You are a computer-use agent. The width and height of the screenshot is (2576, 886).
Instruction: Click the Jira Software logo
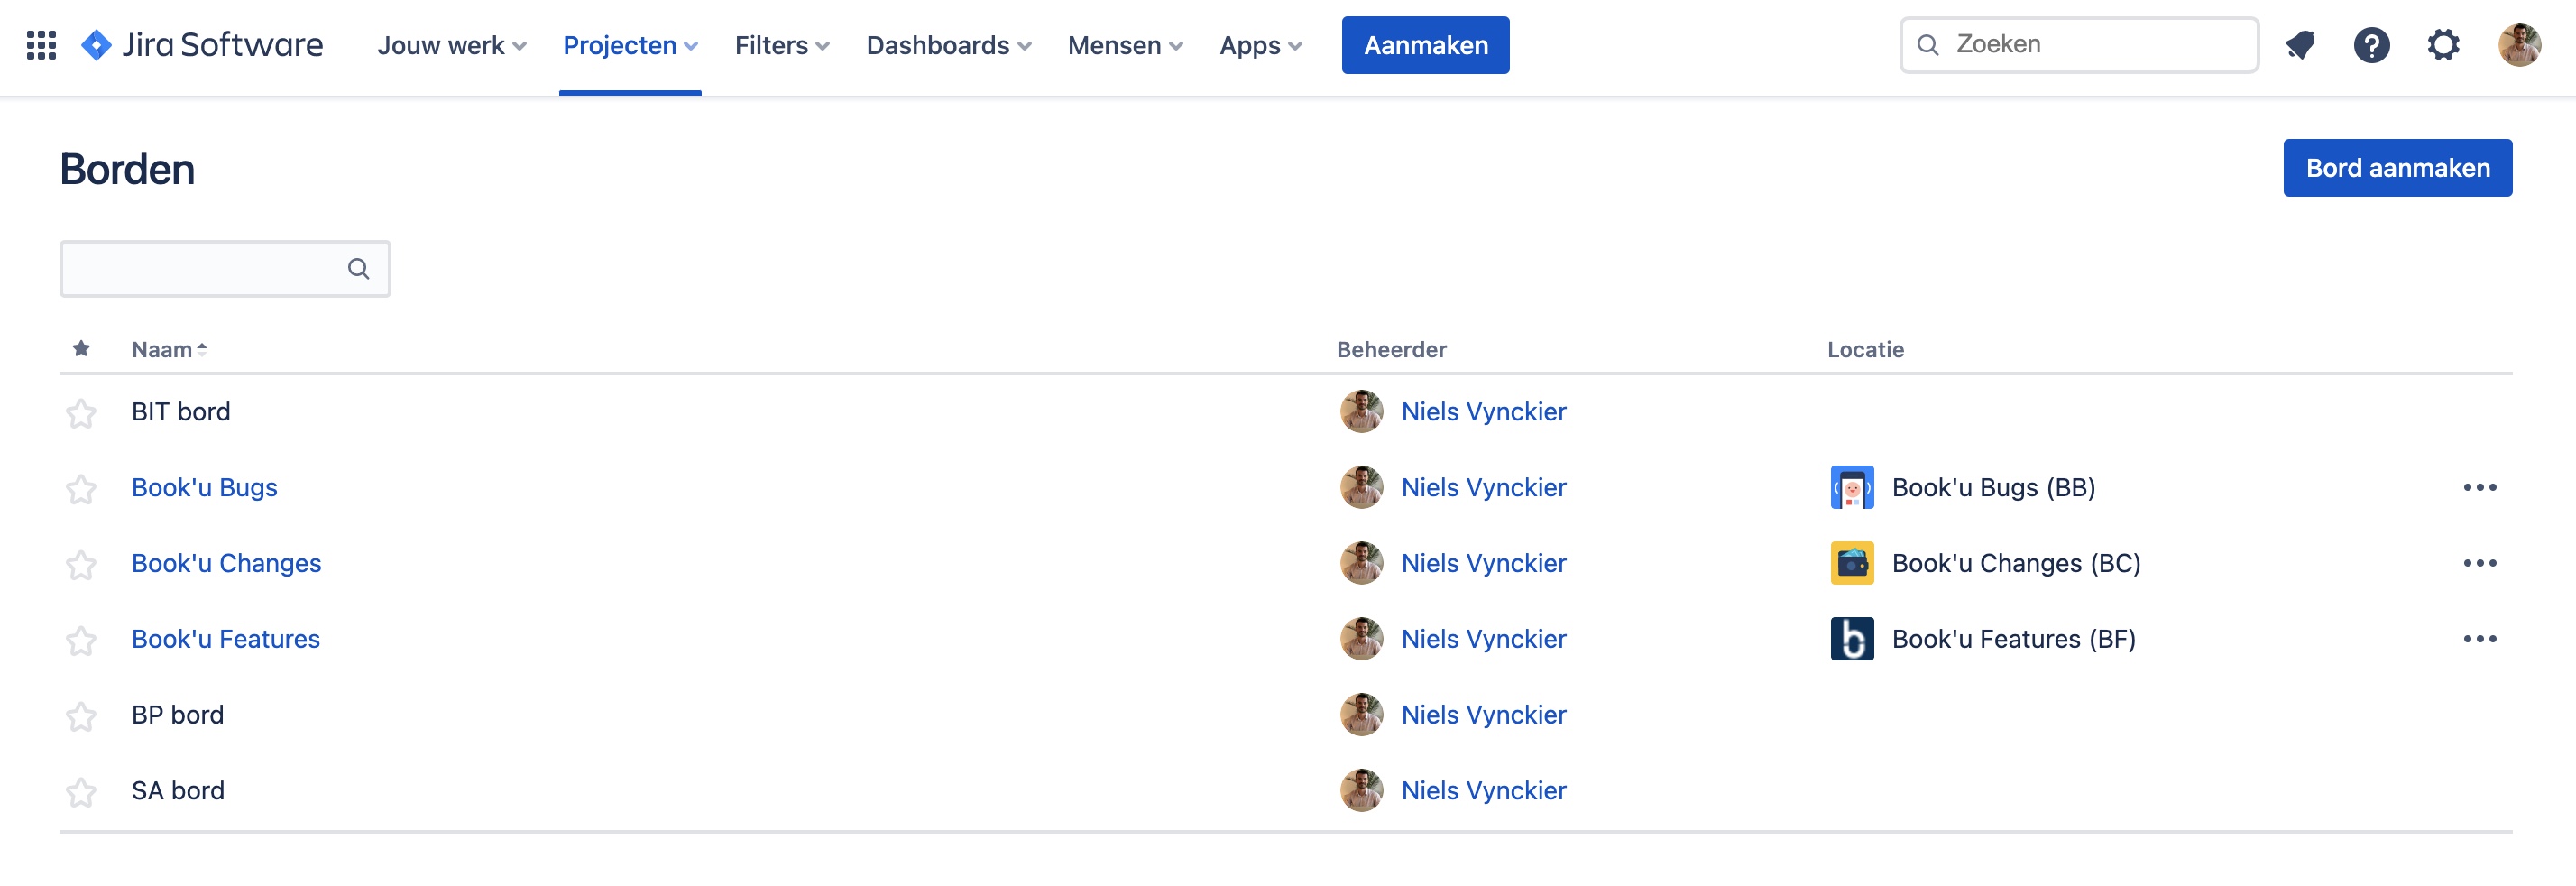pyautogui.click(x=202, y=45)
